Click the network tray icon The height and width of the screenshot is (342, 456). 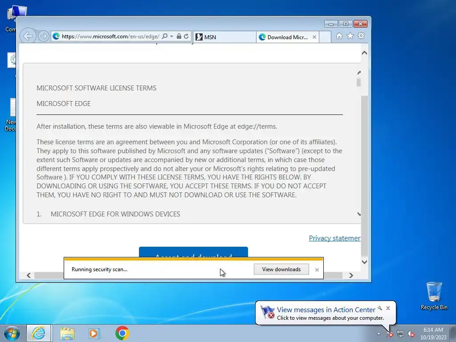coord(400,334)
